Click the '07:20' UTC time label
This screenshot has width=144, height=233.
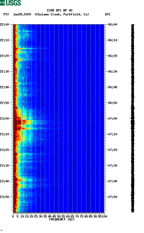113,150
